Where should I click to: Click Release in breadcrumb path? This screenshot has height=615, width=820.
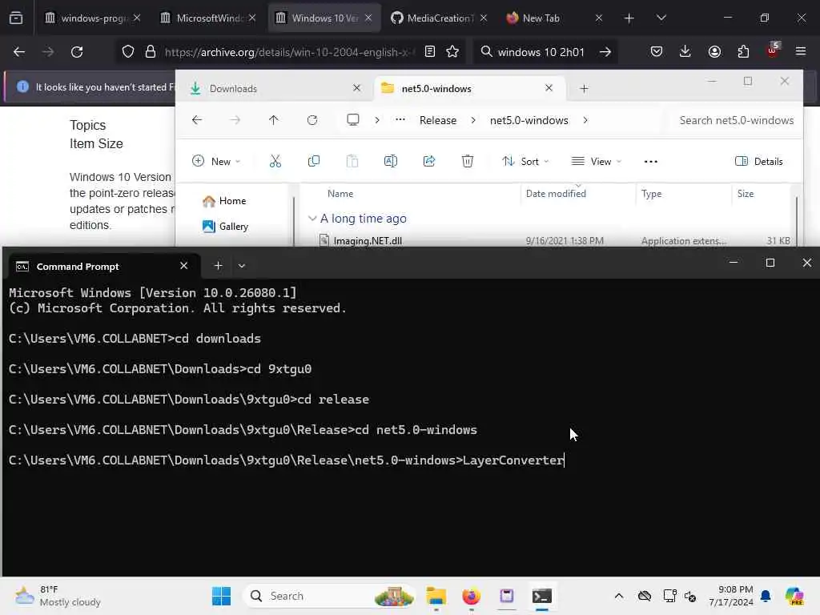click(438, 120)
